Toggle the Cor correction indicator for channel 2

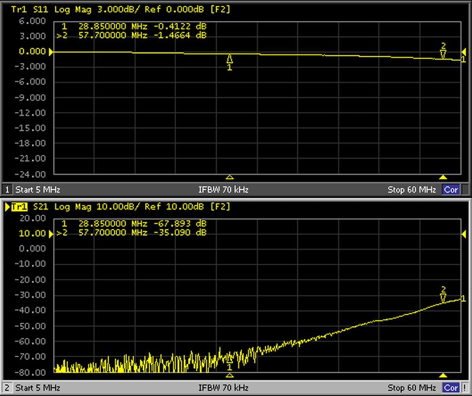[451, 388]
